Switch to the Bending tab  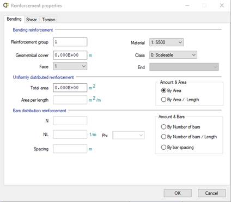point(14,19)
